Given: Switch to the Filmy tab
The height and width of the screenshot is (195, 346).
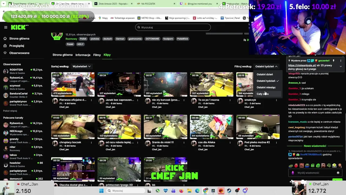Looking at the screenshot, I should pos(97,55).
